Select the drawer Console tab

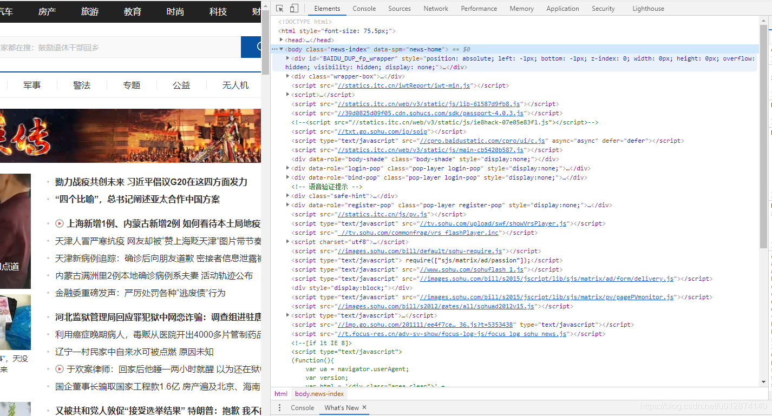tap(302, 408)
